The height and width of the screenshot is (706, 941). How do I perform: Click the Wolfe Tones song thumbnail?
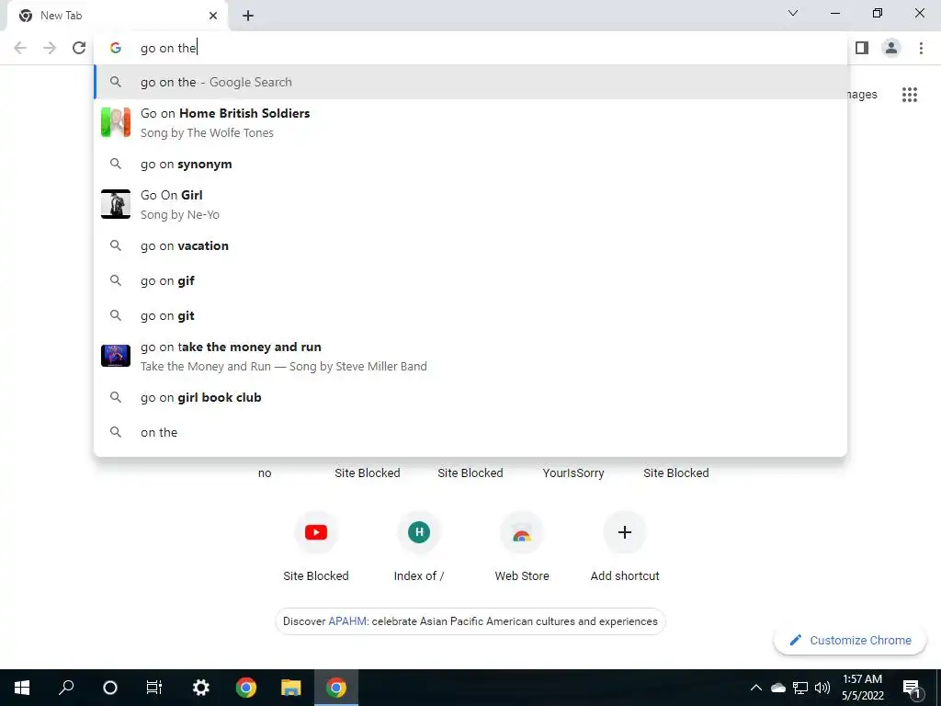click(115, 122)
